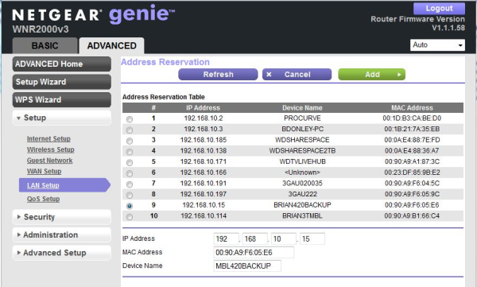The image size is (477, 287).
Task: Select radio button for 3GAU222 row
Action: coord(130,195)
